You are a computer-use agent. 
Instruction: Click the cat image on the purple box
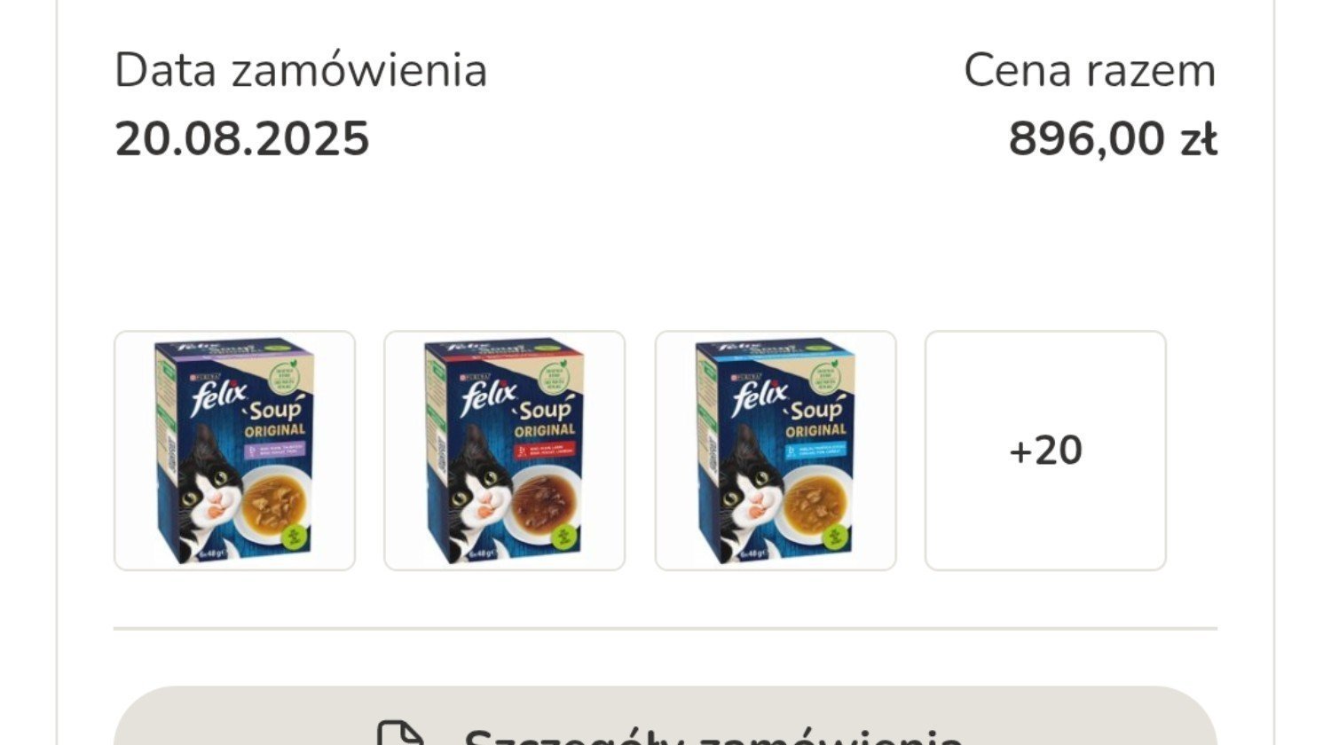[x=208, y=495]
